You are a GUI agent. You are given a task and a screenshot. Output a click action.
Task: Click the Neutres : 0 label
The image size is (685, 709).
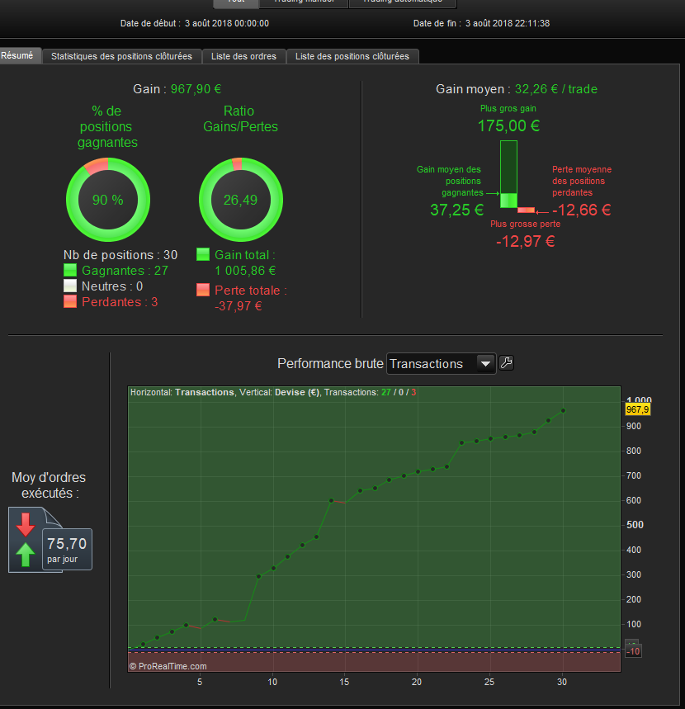(x=112, y=286)
